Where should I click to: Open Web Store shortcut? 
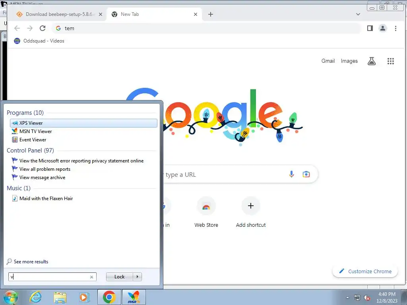click(x=206, y=213)
